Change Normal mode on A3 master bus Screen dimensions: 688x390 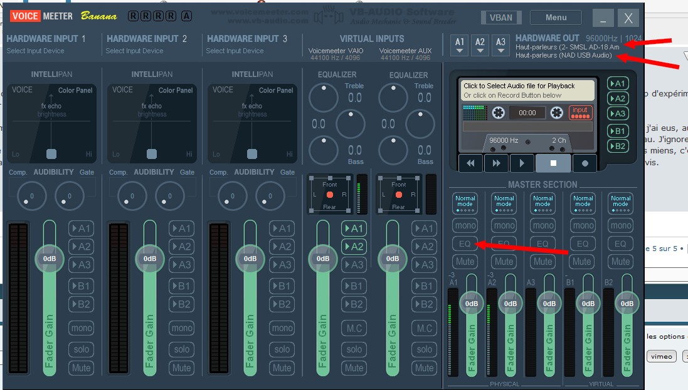pyautogui.click(x=542, y=203)
